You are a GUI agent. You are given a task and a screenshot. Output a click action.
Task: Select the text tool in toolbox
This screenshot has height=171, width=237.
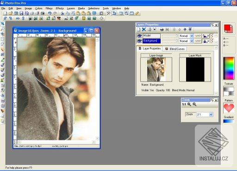click(3, 101)
